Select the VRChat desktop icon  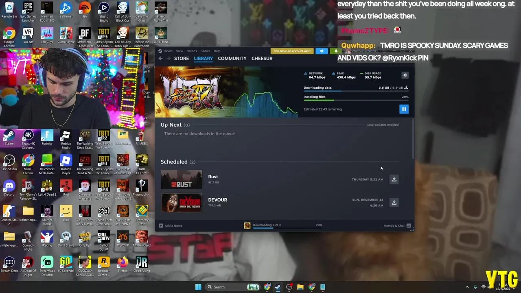coord(28,36)
